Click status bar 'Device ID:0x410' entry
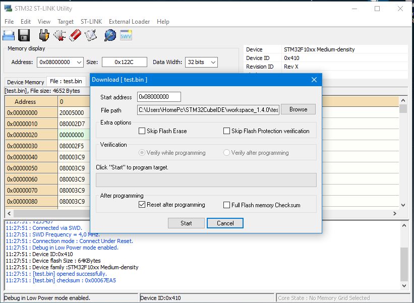 207,298
